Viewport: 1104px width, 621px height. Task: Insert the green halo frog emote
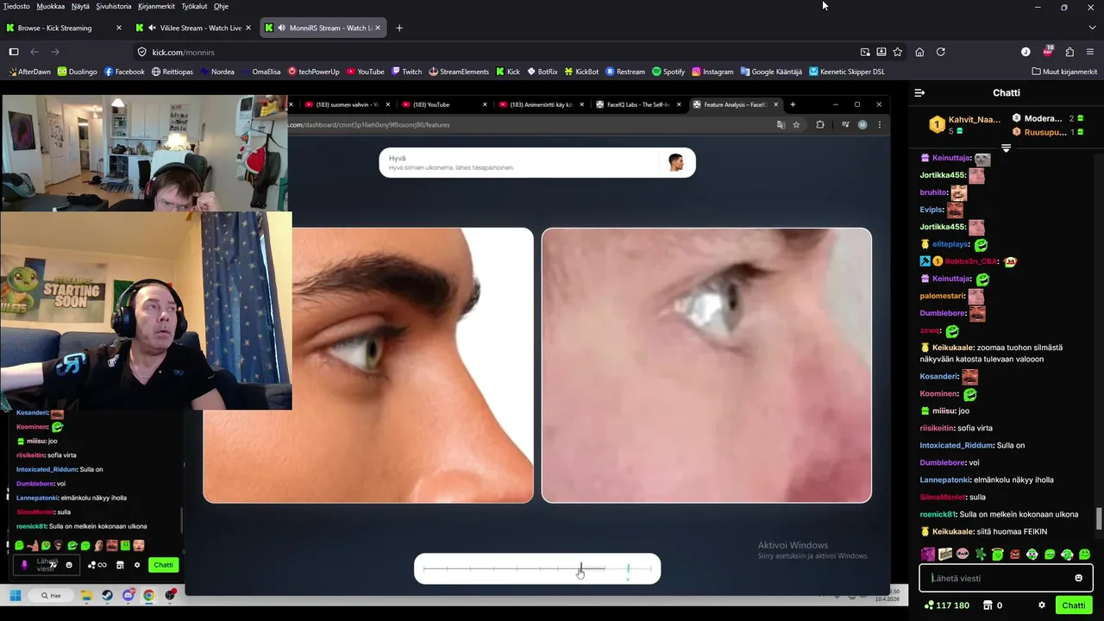pyautogui.click(x=998, y=555)
